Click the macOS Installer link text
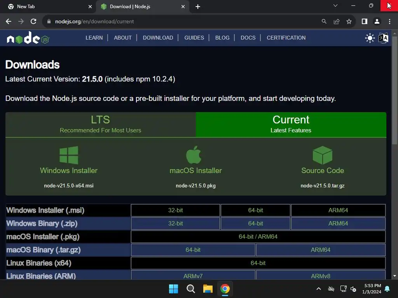Screen dimensions: 398x298 point(196,171)
